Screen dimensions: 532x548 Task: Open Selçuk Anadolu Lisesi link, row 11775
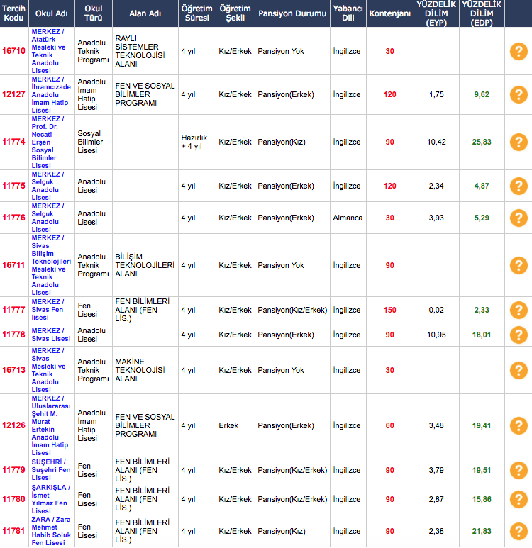(48, 186)
